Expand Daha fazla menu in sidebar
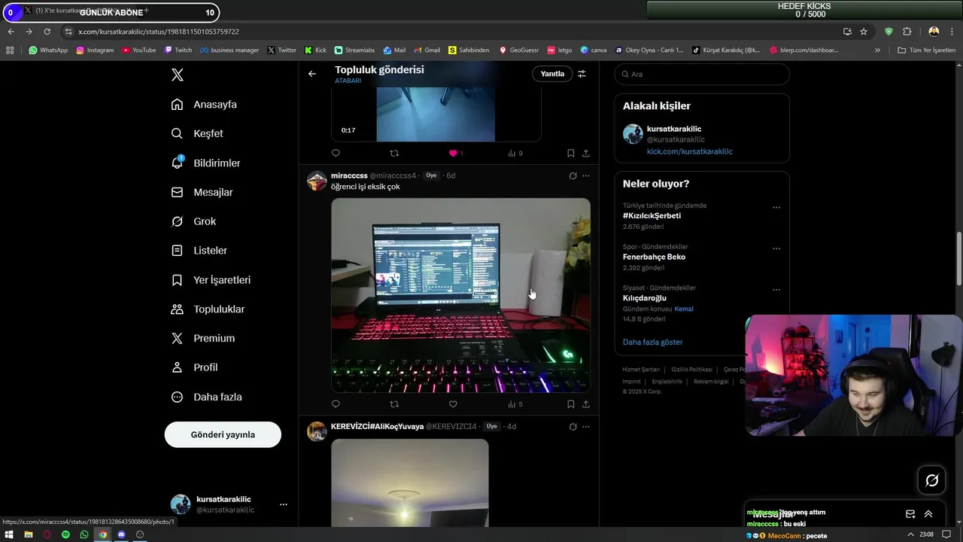Screen dimensions: 963x542 (x=206, y=397)
